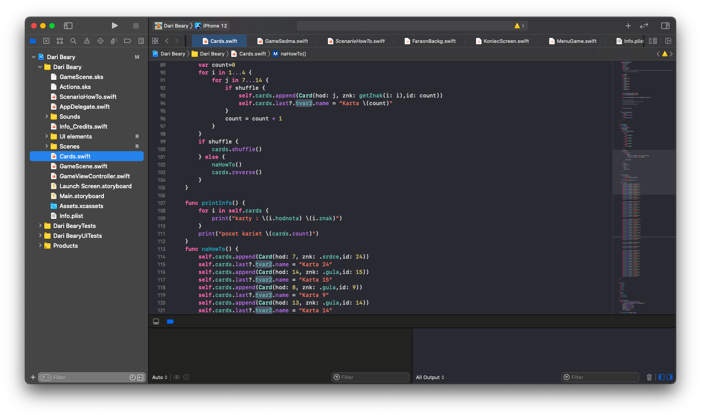Open the Find navigator magnifier icon

point(73,41)
